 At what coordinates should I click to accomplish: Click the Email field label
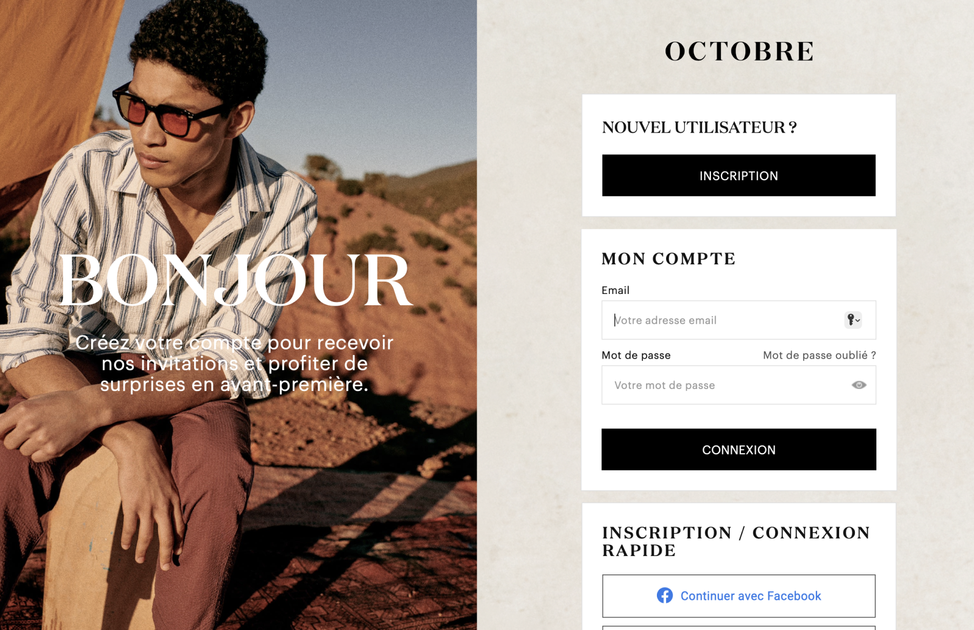[x=615, y=290]
